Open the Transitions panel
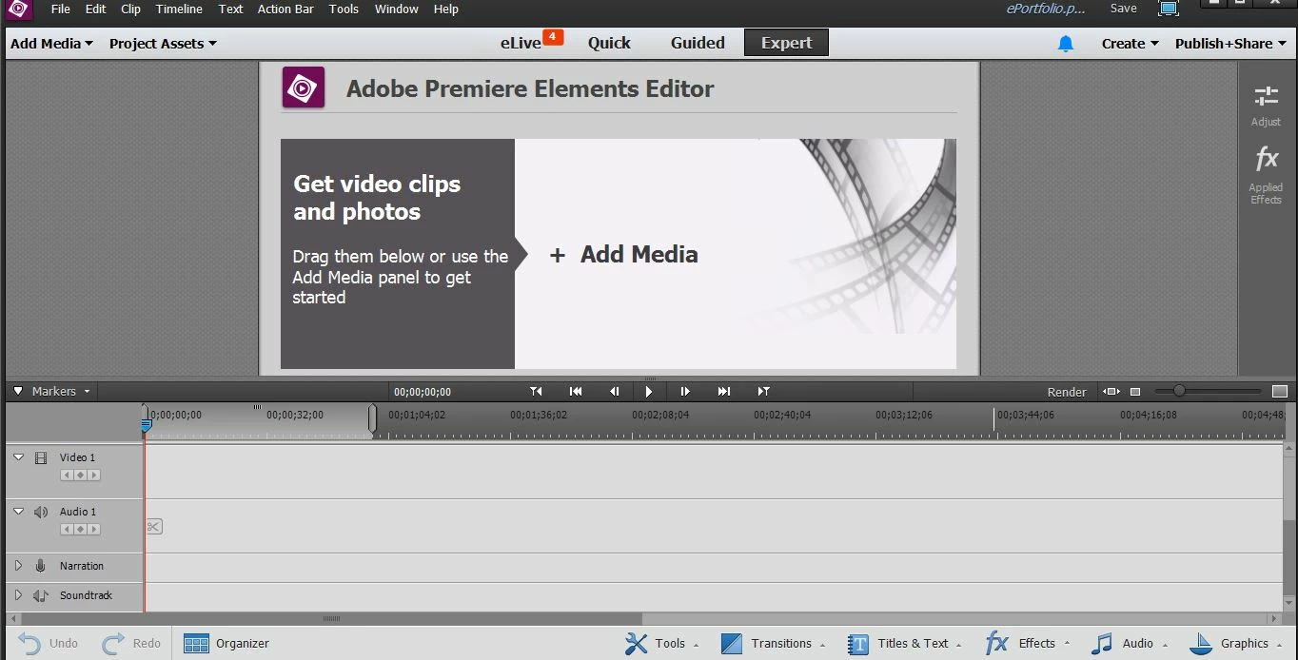Viewport: 1298px width, 660px height. point(772,644)
